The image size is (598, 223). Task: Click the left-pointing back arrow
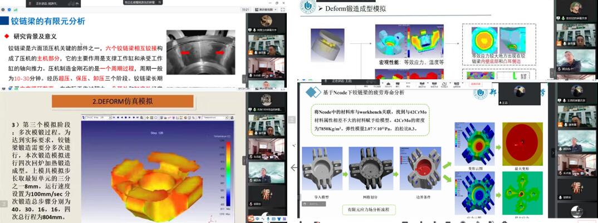293,168
